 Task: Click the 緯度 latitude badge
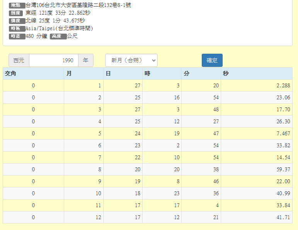coord(17,21)
